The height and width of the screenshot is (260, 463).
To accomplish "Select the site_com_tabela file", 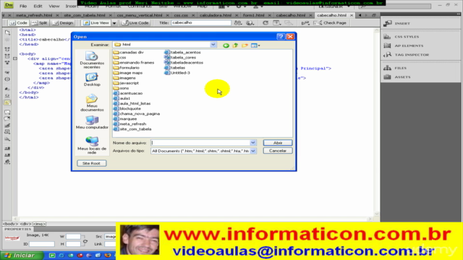I will point(132,129).
